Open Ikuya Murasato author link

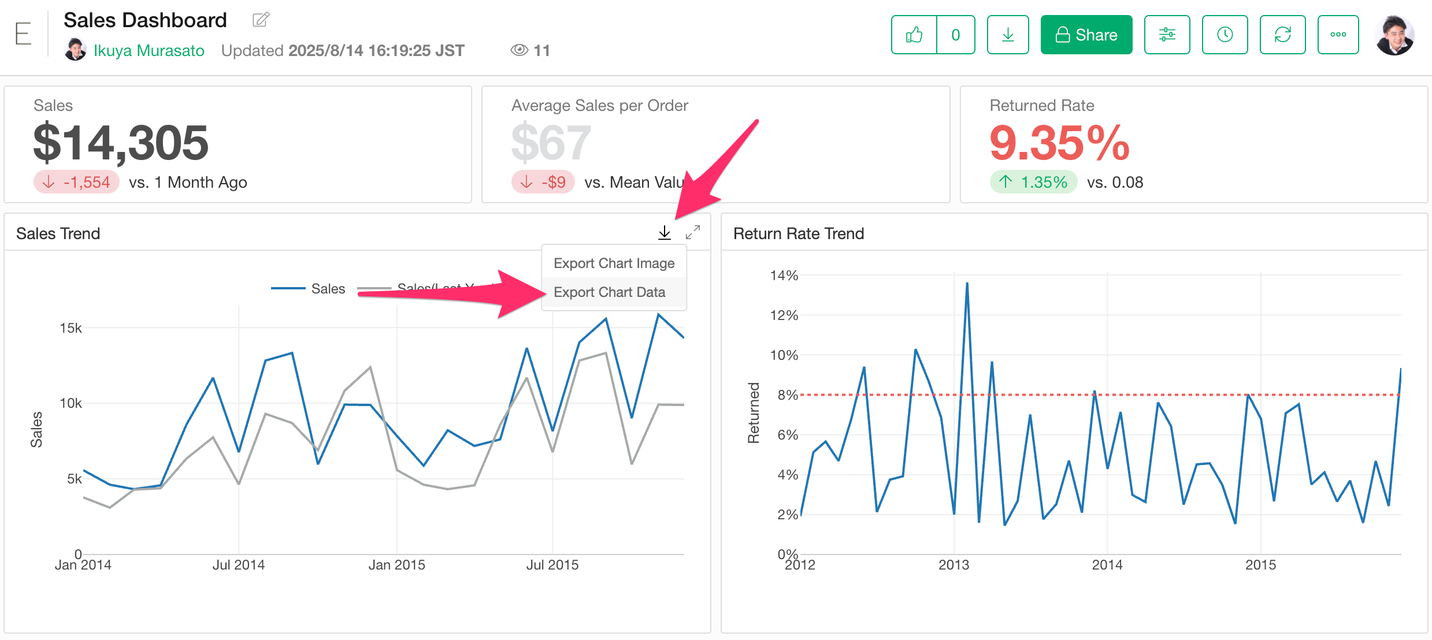(149, 51)
